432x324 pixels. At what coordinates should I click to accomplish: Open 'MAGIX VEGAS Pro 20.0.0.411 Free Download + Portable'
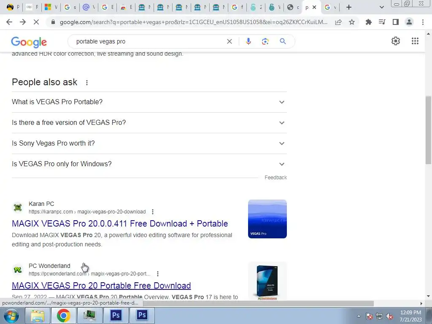(x=120, y=224)
